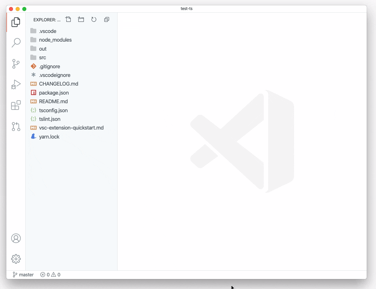
Task: Open the Accounts menu icon
Action: coord(16,238)
